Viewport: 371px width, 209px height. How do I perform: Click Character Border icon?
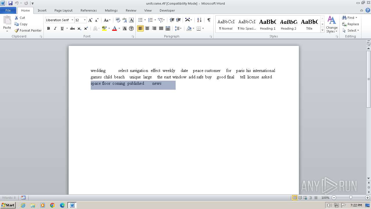(131, 20)
